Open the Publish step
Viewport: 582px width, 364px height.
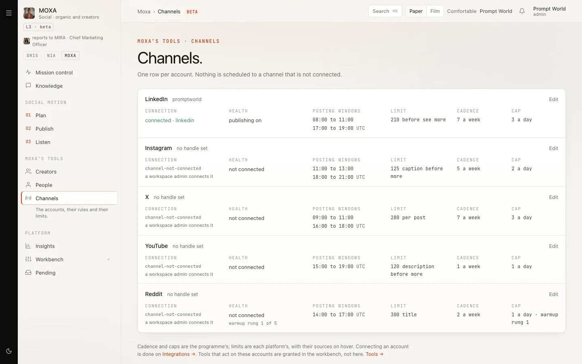click(70, 129)
